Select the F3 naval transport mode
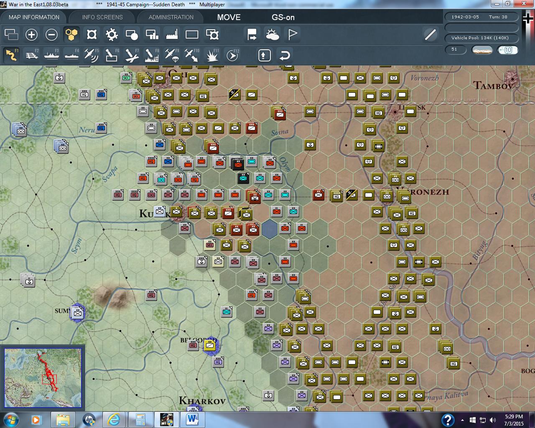 [51, 55]
